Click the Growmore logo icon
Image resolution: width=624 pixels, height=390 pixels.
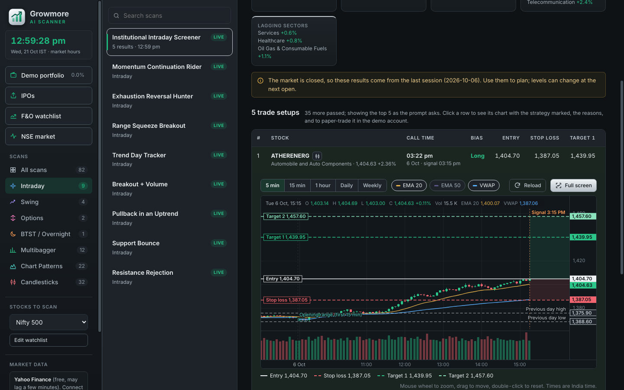(17, 17)
